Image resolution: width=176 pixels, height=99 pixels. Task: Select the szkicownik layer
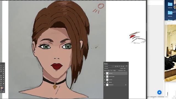coord(111,80)
